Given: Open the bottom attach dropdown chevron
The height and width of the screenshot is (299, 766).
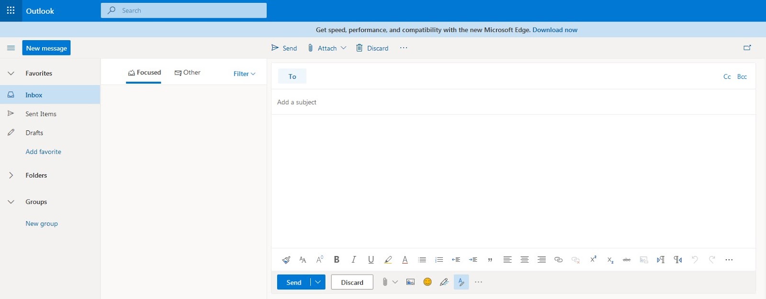Looking at the screenshot, I should point(395,282).
